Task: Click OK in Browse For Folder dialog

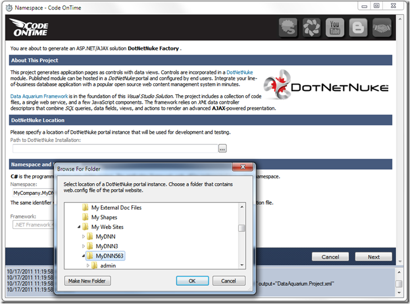Action: [x=192, y=281]
